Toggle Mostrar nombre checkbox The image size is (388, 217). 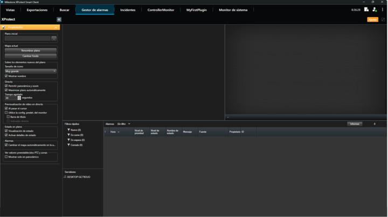tap(6, 76)
